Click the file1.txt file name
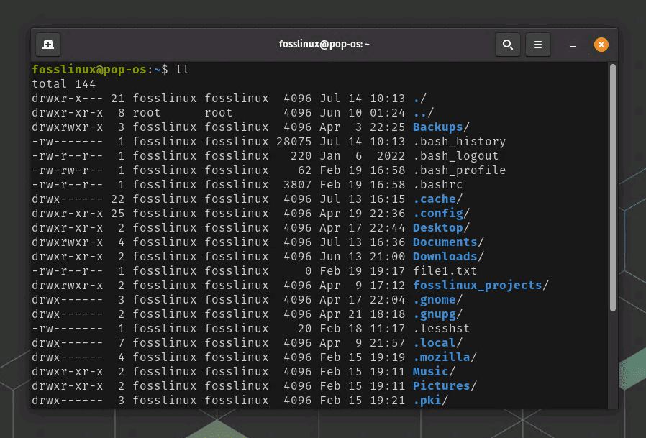This screenshot has width=646, height=438. pyautogui.click(x=445, y=270)
